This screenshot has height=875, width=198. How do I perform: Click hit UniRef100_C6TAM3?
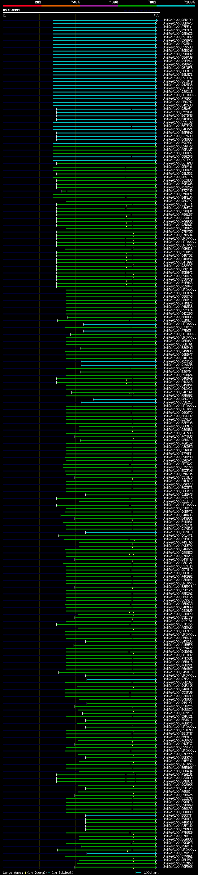coord(178,163)
